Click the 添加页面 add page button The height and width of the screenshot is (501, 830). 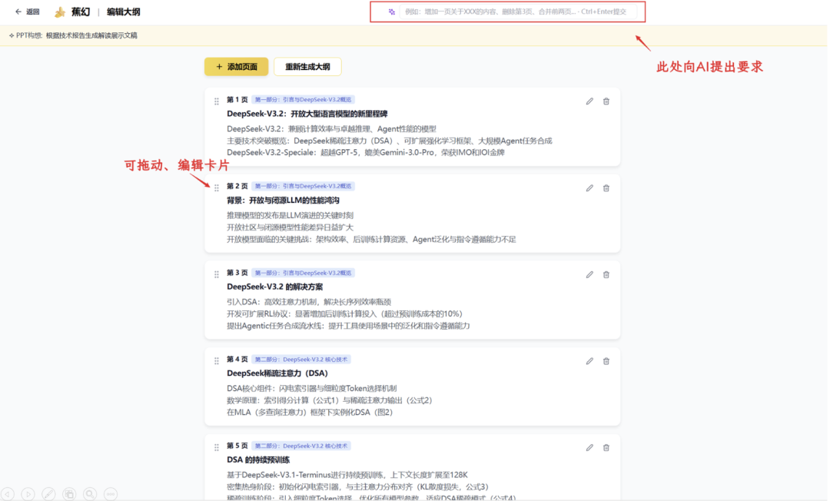pos(234,67)
